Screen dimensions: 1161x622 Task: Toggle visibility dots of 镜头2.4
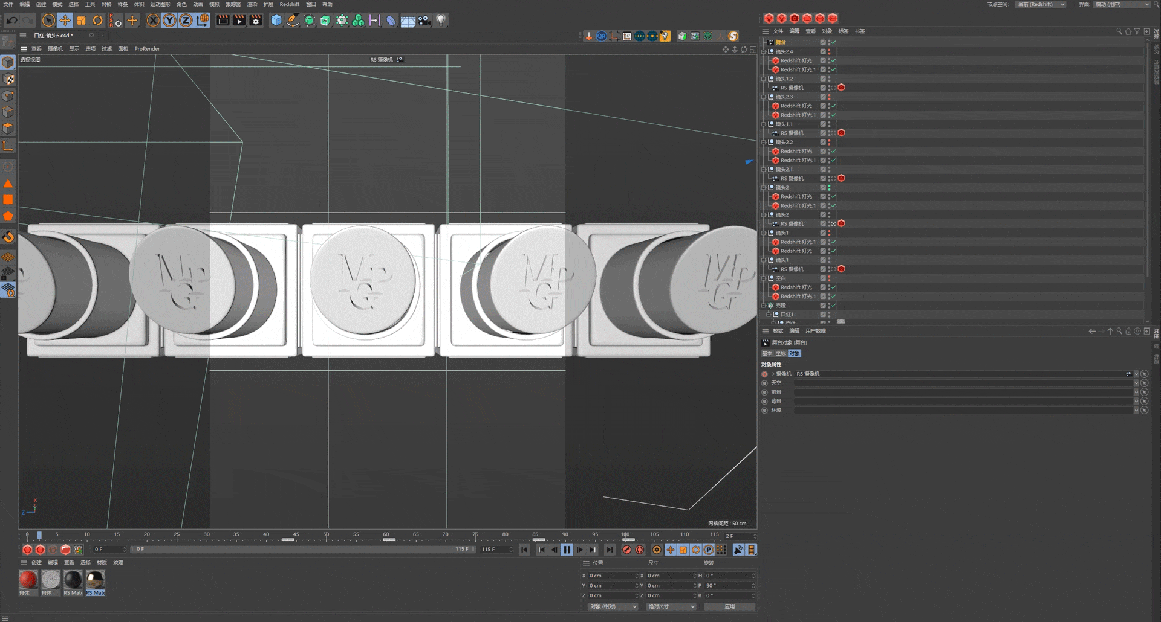tap(829, 51)
